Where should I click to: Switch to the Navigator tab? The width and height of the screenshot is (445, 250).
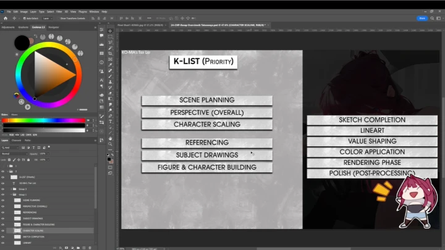[54, 27]
